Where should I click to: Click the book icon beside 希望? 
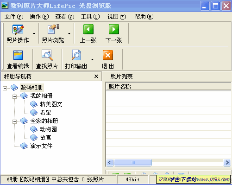(34, 113)
